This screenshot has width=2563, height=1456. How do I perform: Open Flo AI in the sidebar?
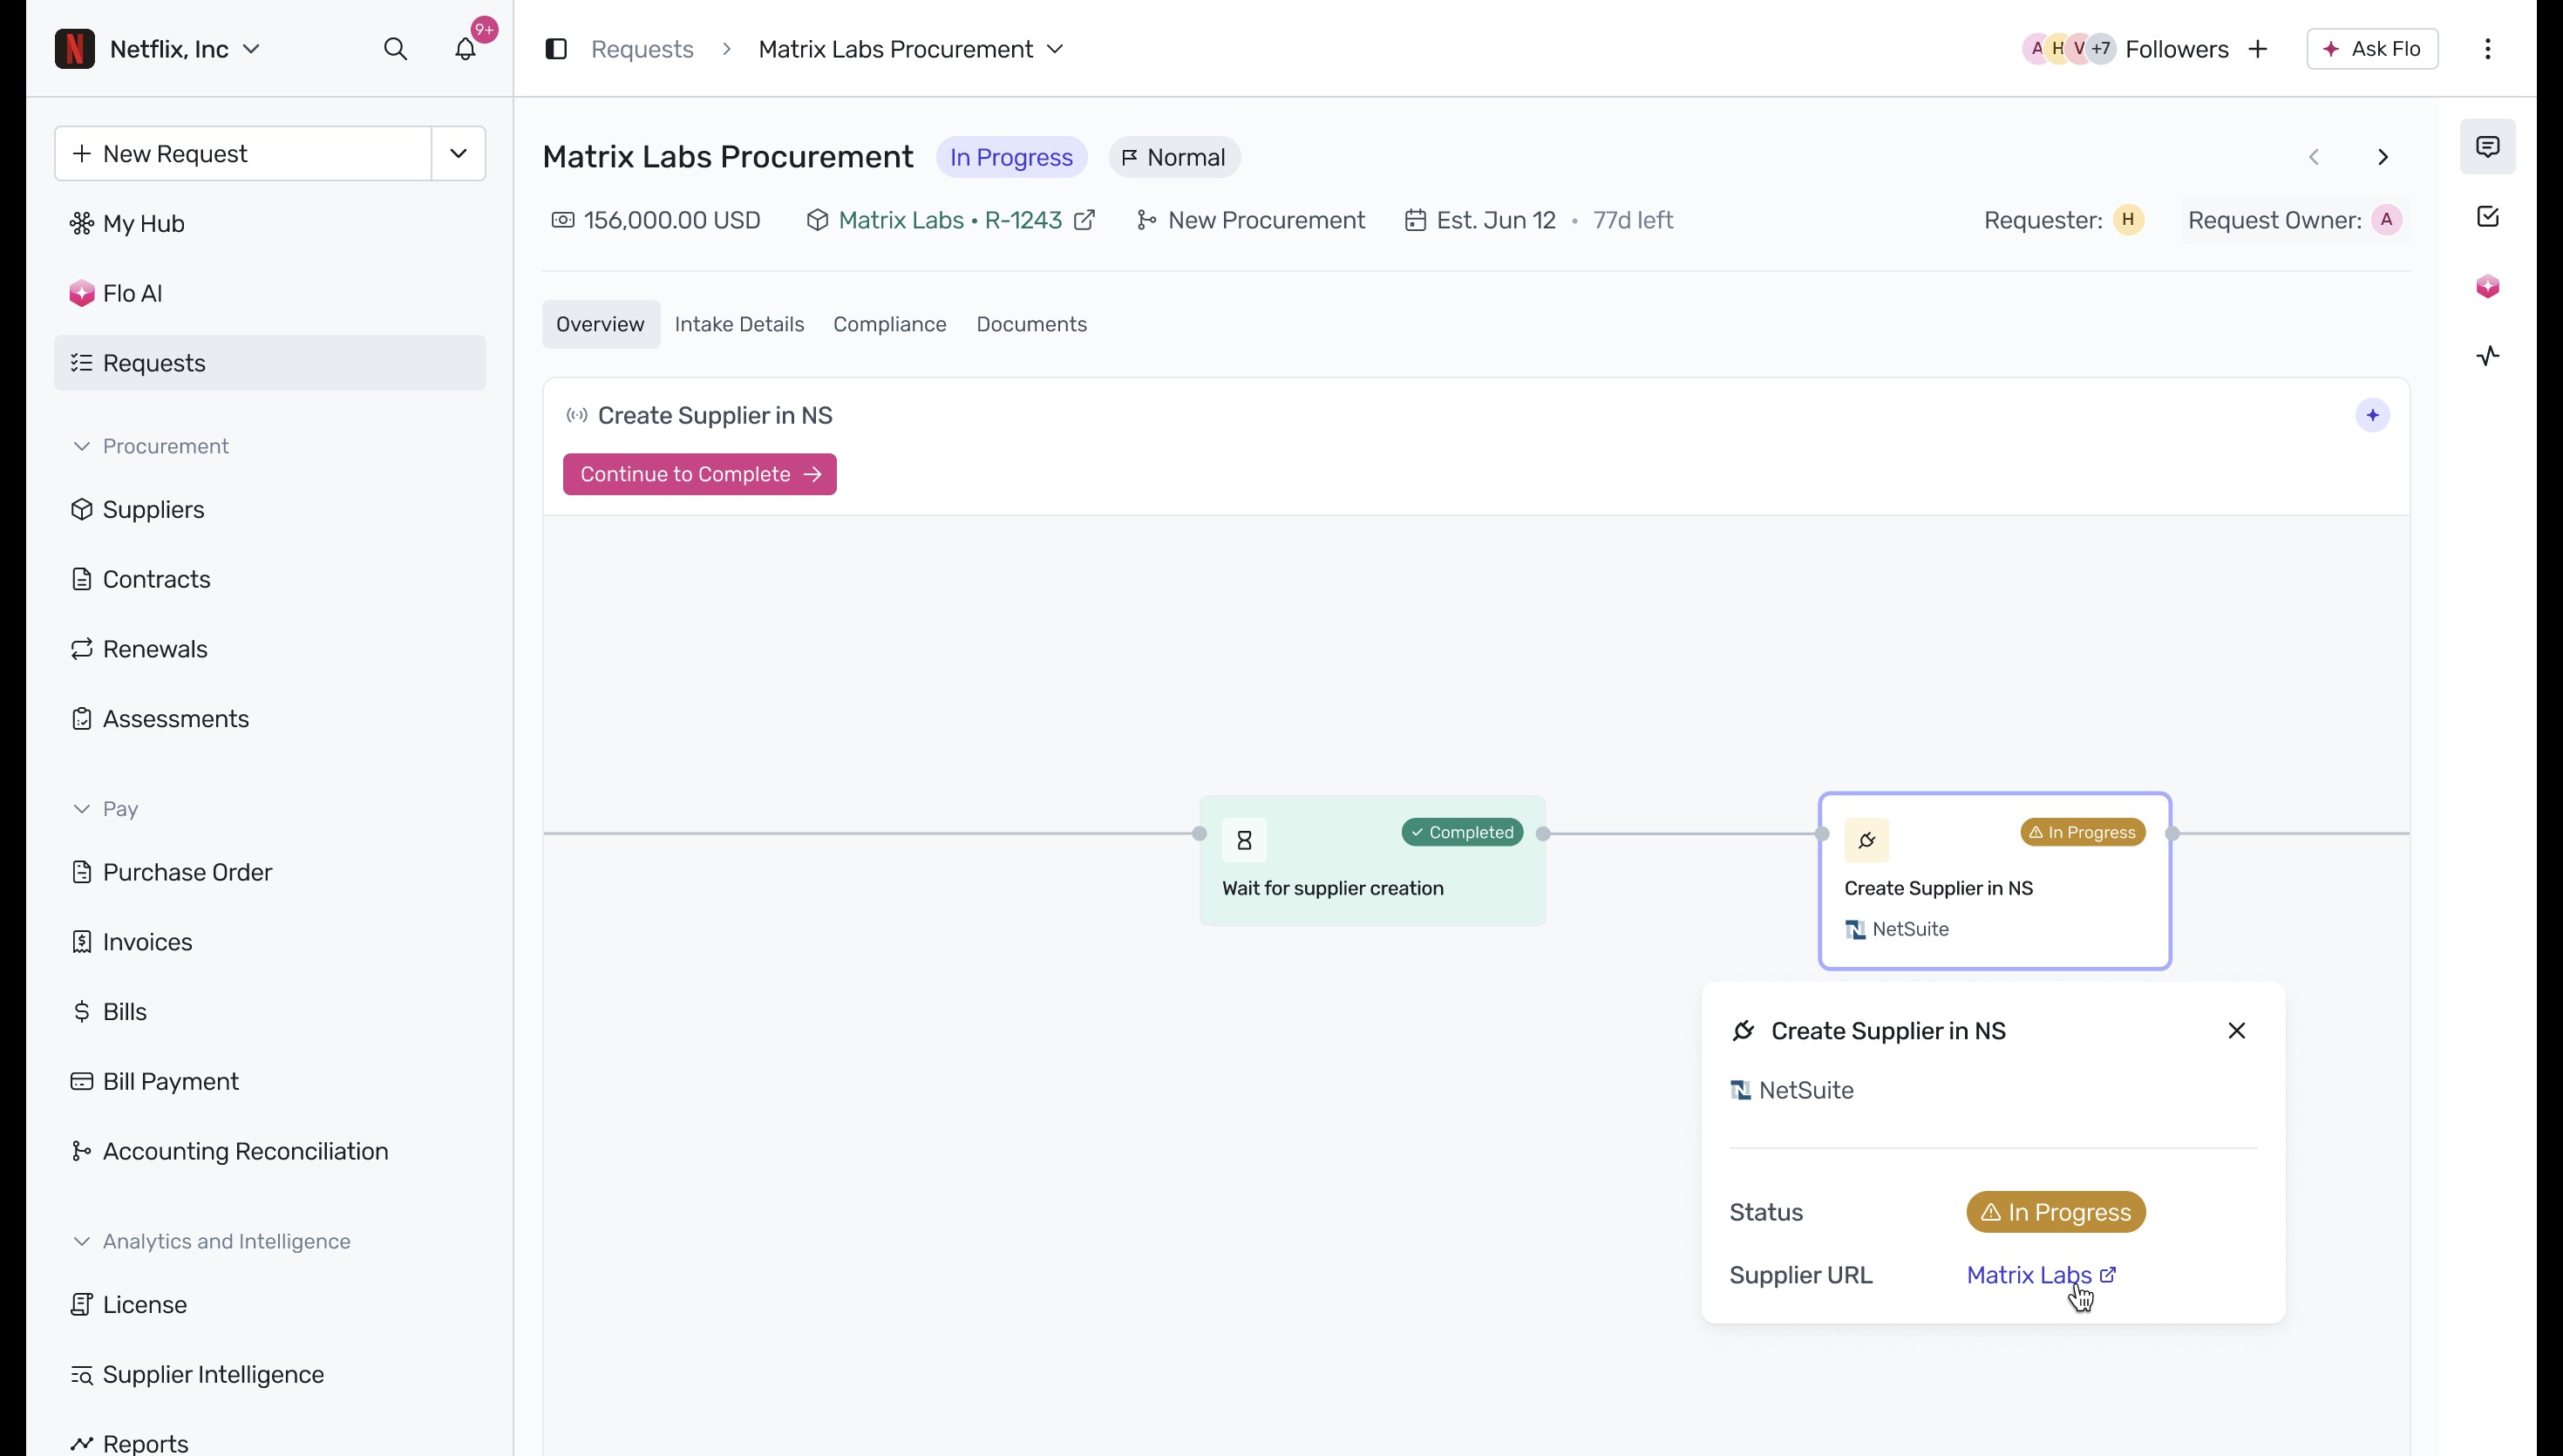(x=270, y=293)
